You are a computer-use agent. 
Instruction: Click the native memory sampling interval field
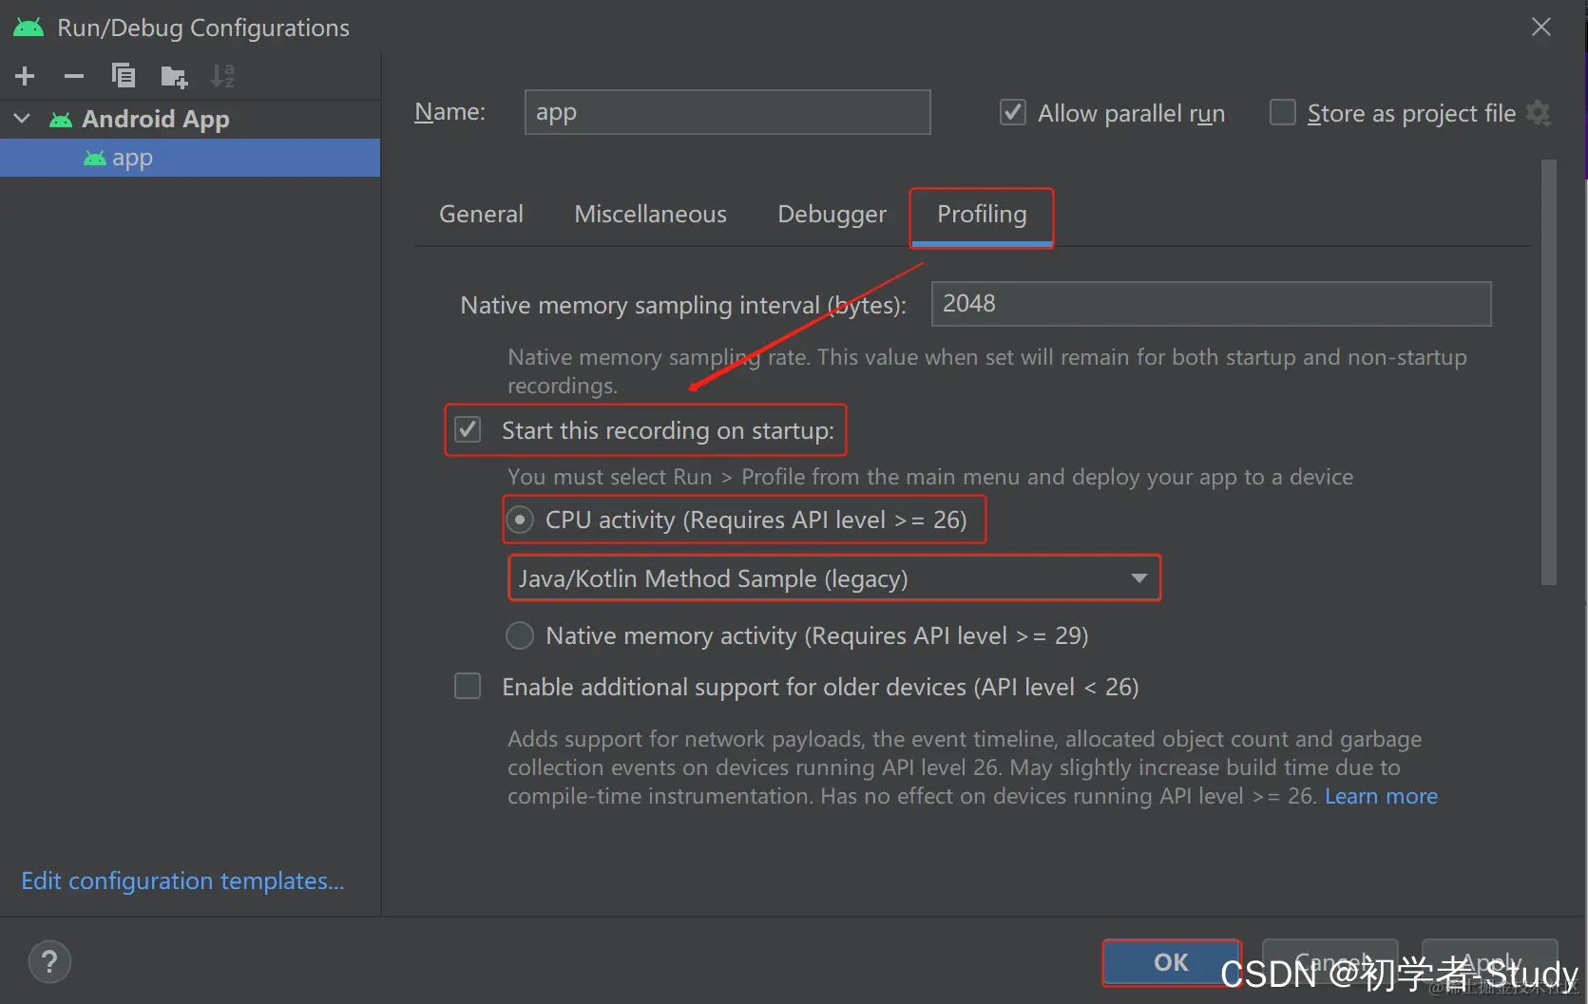pyautogui.click(x=1211, y=304)
